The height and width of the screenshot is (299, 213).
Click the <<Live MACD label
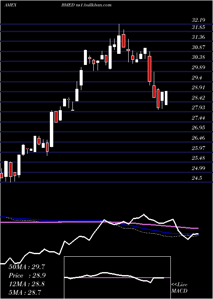179,288
